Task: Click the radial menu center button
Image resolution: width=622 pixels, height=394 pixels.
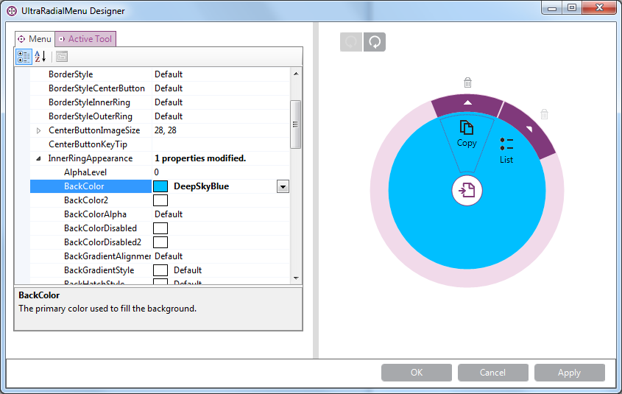Action: click(467, 191)
